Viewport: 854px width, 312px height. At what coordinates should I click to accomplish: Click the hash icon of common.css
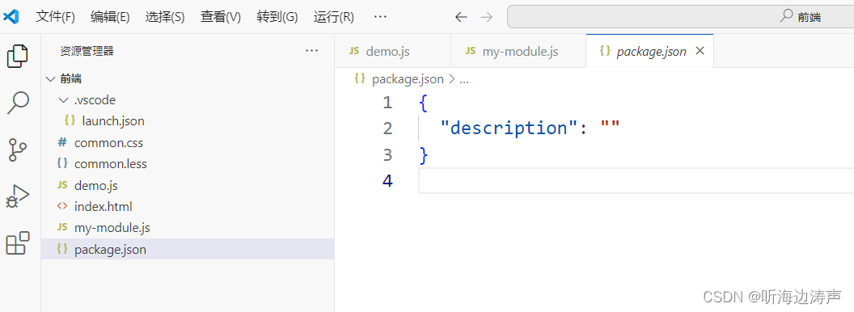click(x=62, y=142)
